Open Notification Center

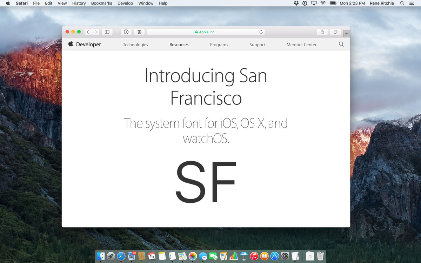pyautogui.click(x=412, y=3)
